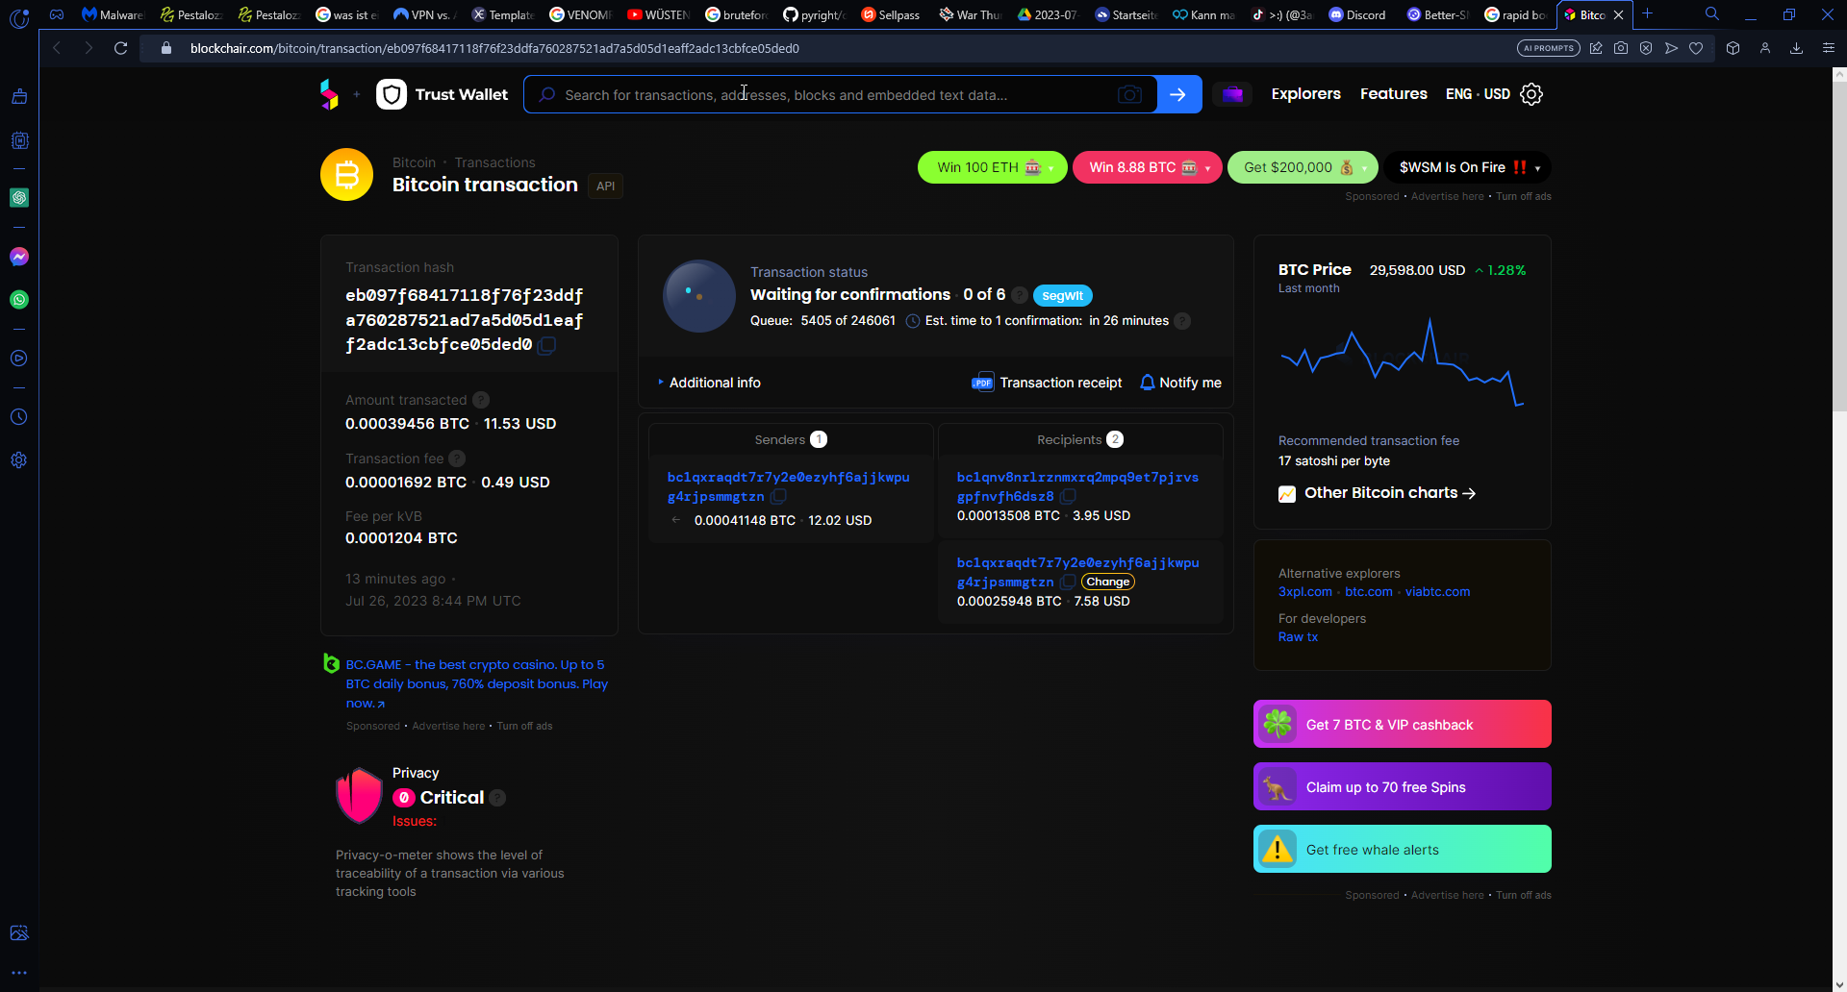
Task: Download the Transaction receipt PDF
Action: [1047, 383]
